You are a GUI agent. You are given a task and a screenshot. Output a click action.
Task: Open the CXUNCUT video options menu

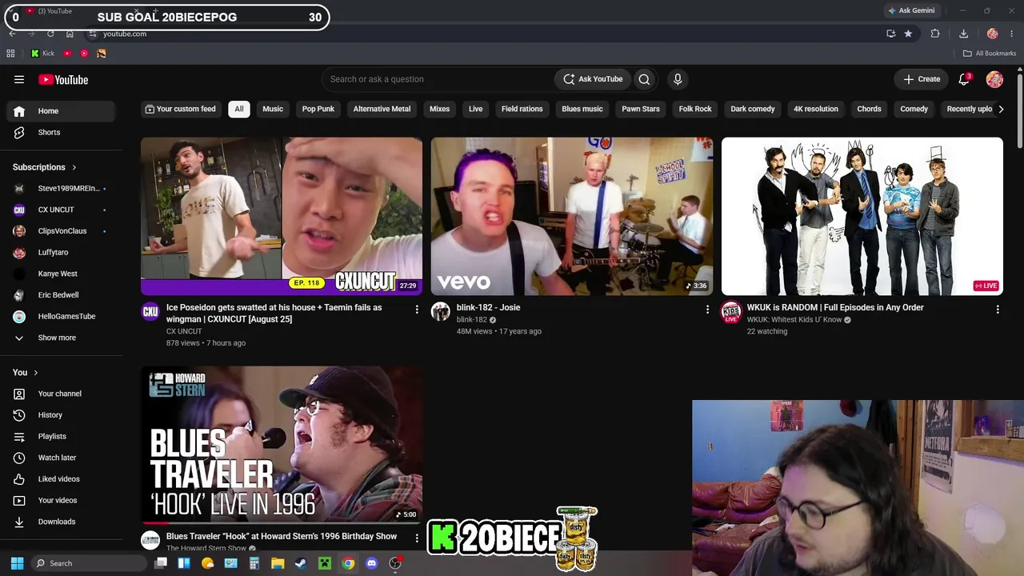tap(417, 309)
